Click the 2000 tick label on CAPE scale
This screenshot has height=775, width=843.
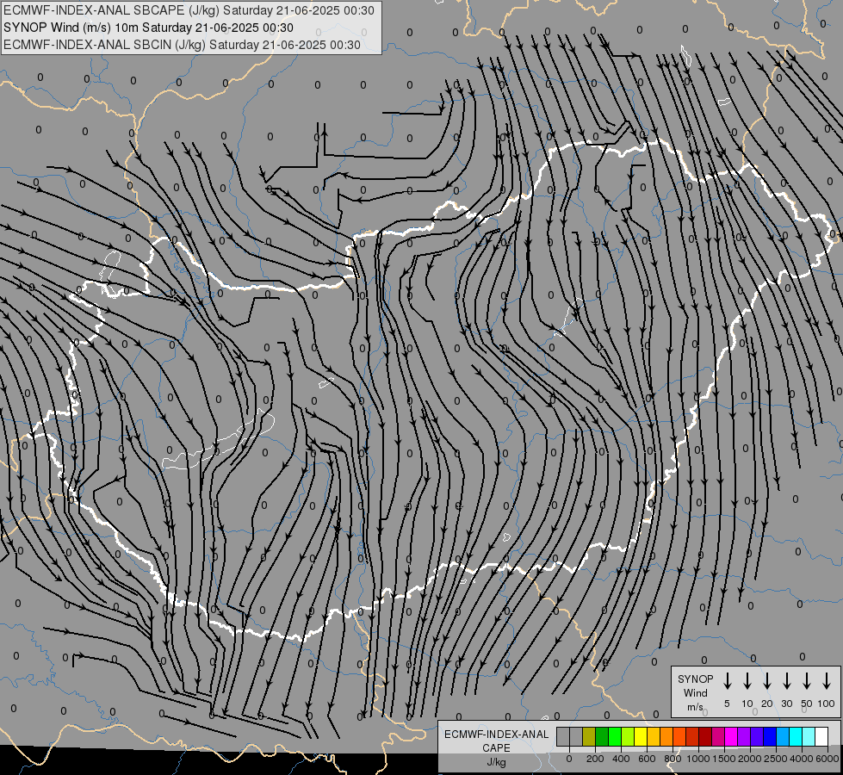[x=750, y=759]
